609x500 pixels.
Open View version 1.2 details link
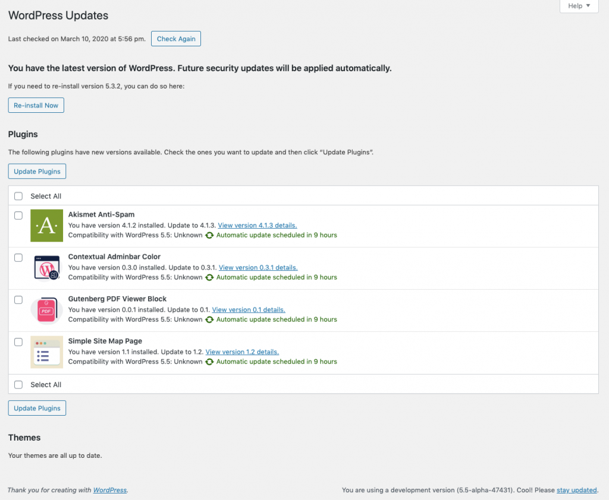coord(242,352)
